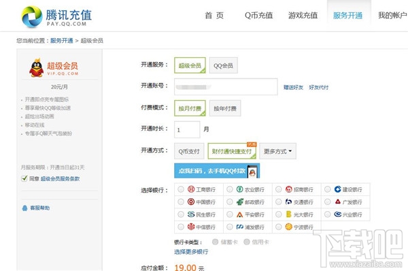Select the 中国银行 radio button
The image size is (408, 271).
pyautogui.click(x=181, y=202)
